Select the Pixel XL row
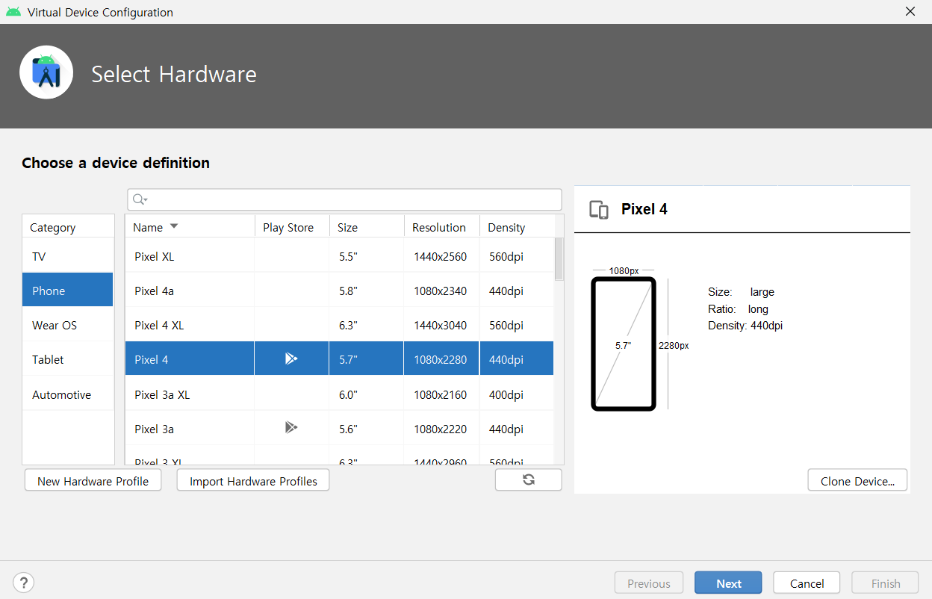Screen dimensions: 932x599 coord(339,256)
